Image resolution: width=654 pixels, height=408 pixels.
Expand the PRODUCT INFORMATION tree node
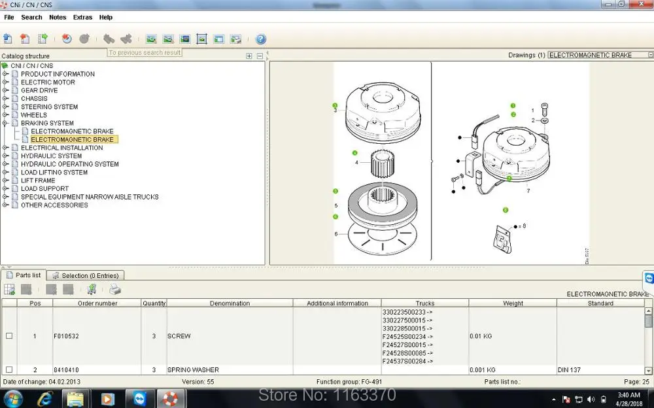5,74
